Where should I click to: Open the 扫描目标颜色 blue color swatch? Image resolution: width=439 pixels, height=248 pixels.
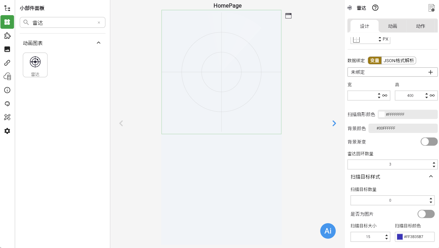tap(400, 237)
